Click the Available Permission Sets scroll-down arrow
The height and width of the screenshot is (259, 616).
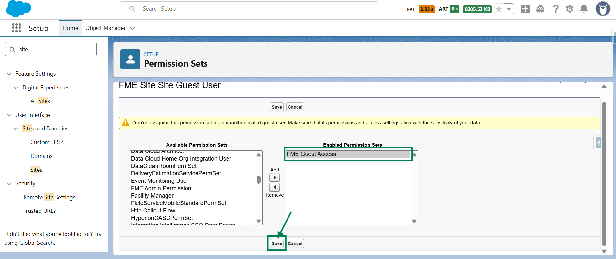(258, 221)
